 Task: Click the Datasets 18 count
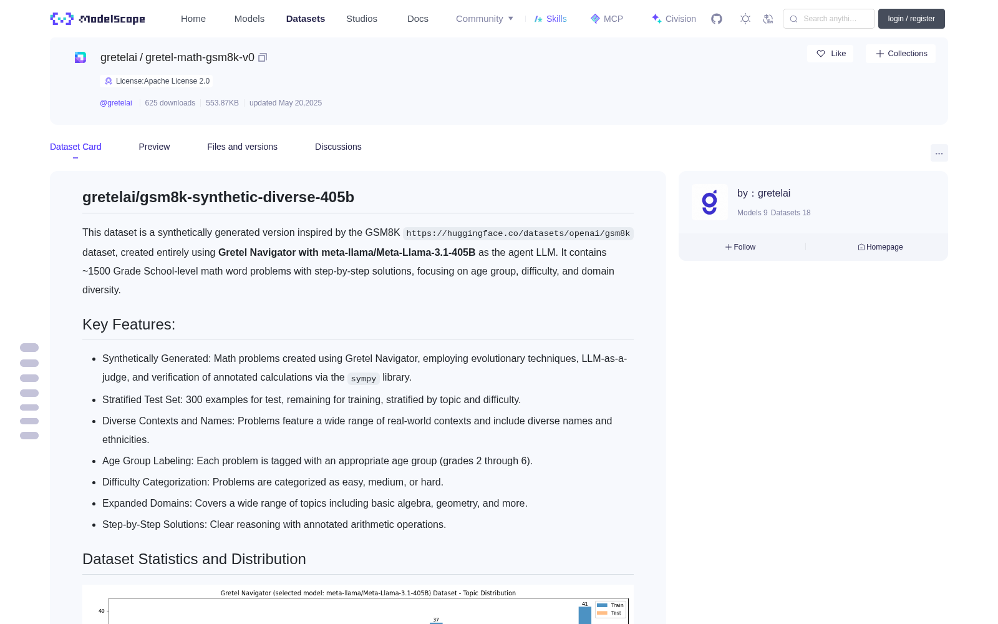(x=791, y=213)
